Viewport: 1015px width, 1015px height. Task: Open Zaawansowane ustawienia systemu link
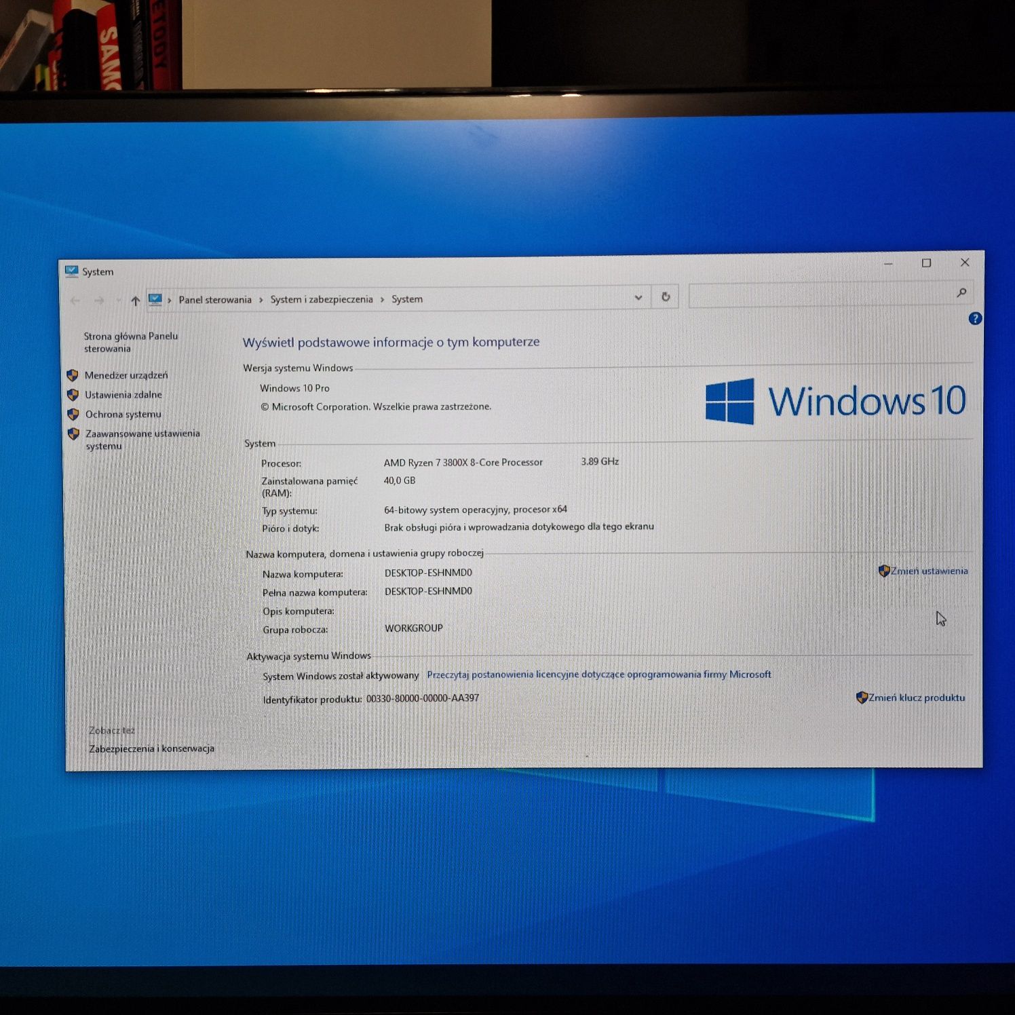142,440
